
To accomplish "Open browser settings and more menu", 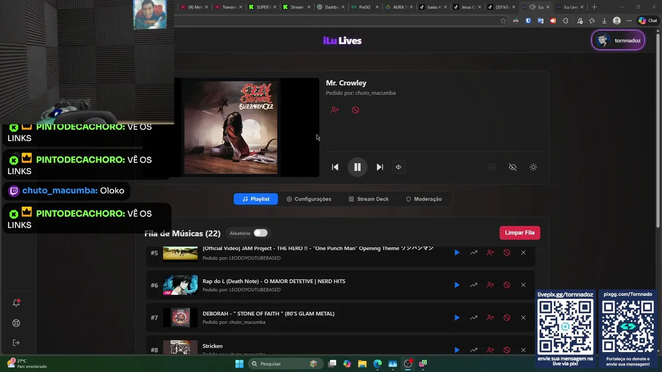I will click(629, 21).
